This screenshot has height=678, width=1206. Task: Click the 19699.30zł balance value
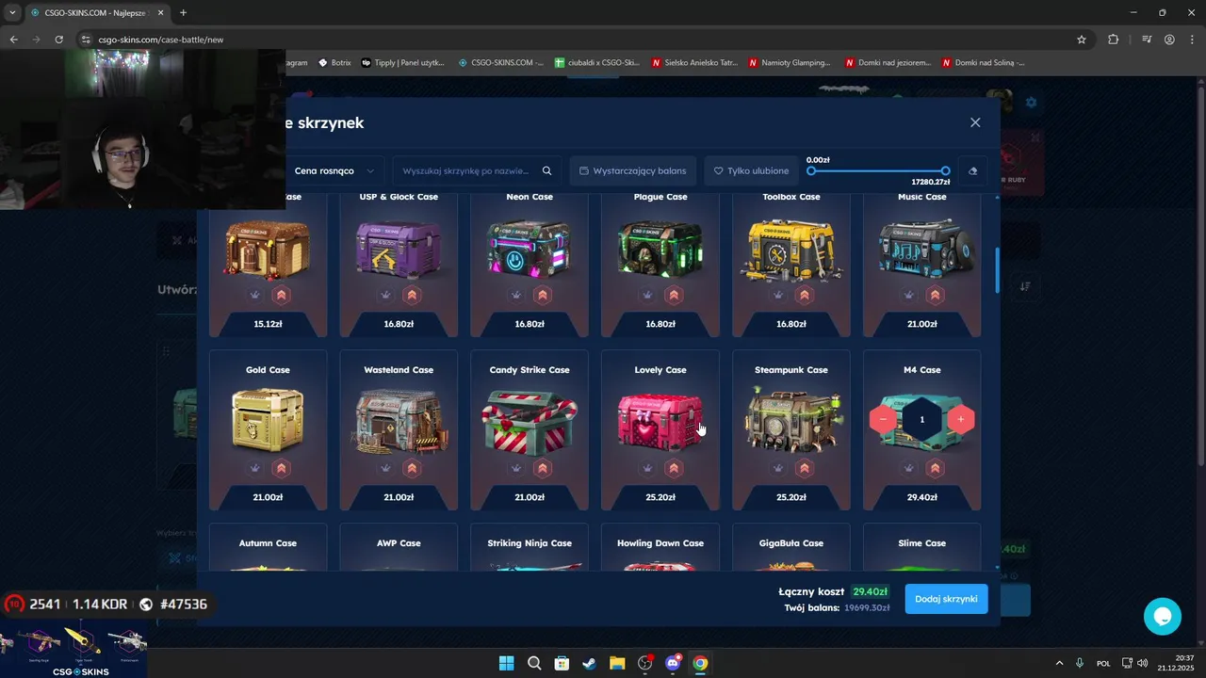pyautogui.click(x=867, y=608)
